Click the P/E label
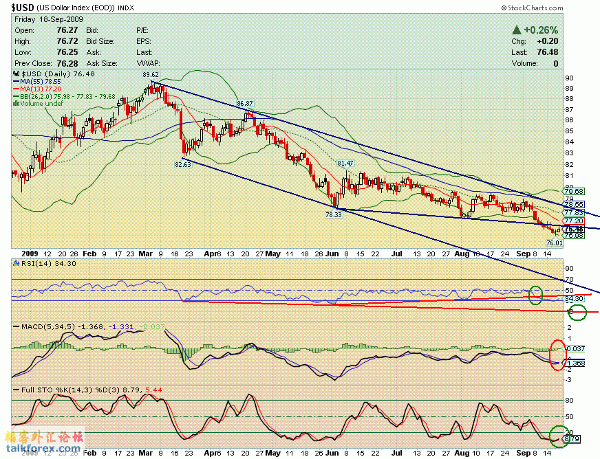This screenshot has height=459, width=600. click(x=142, y=30)
